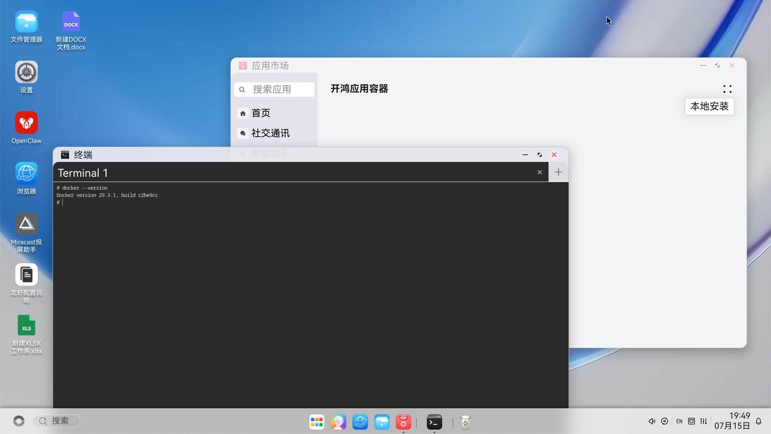Image resolution: width=771 pixels, height=434 pixels.
Task: Switch to the terminal icon in the taskbar
Action: coord(434,422)
